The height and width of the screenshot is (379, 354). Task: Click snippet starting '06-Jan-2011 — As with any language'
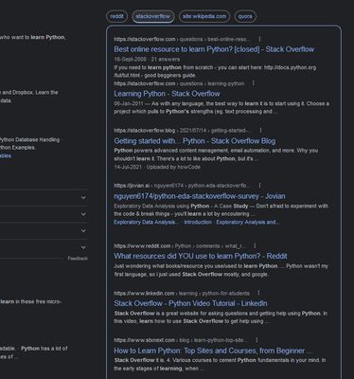221,107
